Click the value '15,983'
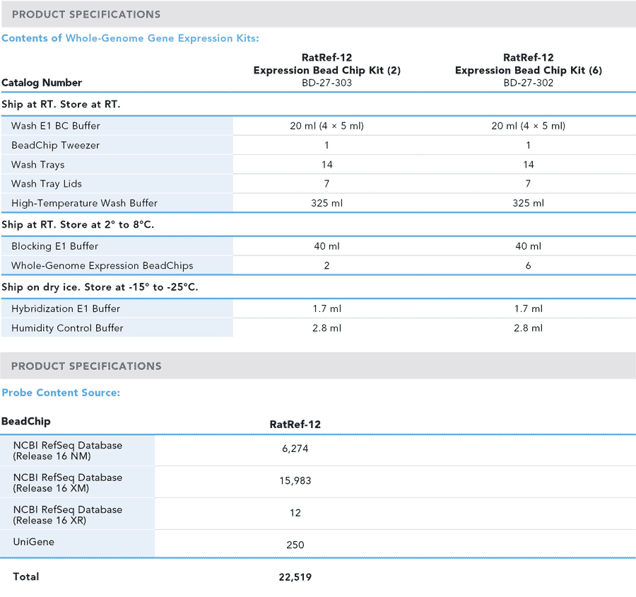Screen dimensions: 636x597 click(x=295, y=480)
